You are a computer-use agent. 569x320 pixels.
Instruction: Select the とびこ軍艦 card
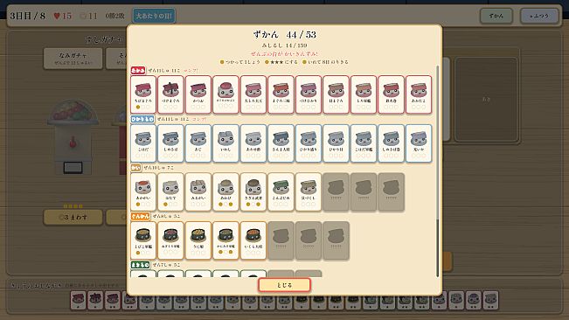[143, 240]
